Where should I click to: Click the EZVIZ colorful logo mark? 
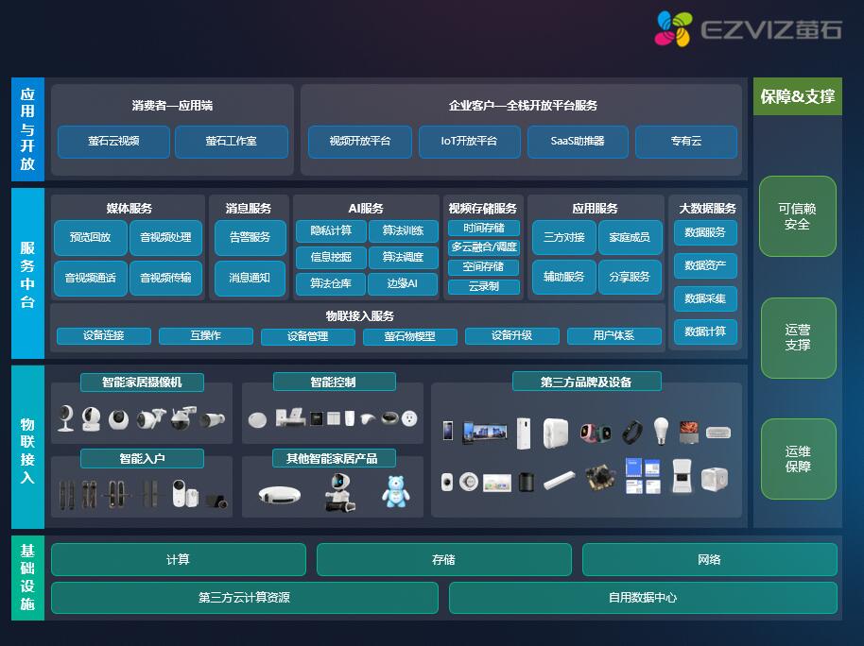pyautogui.click(x=673, y=28)
